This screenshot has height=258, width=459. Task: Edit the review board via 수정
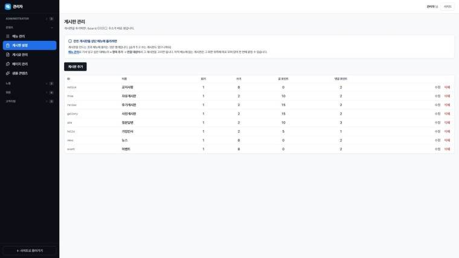click(437, 105)
